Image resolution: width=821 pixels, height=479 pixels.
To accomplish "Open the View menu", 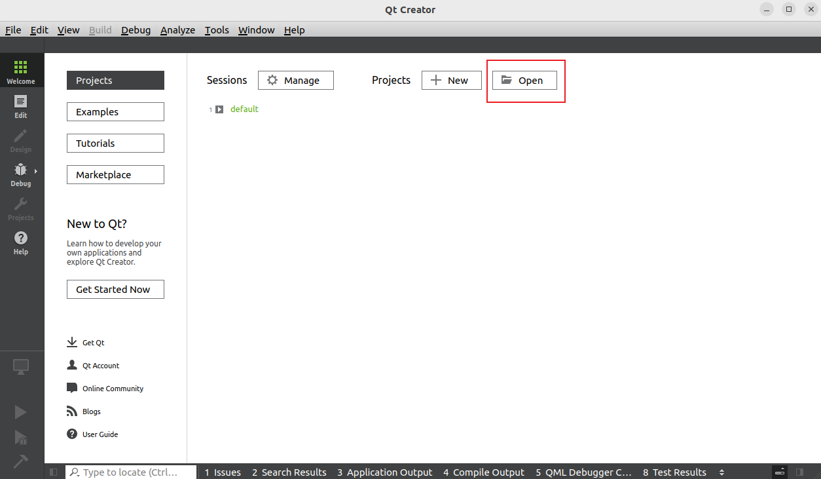I will tap(68, 30).
